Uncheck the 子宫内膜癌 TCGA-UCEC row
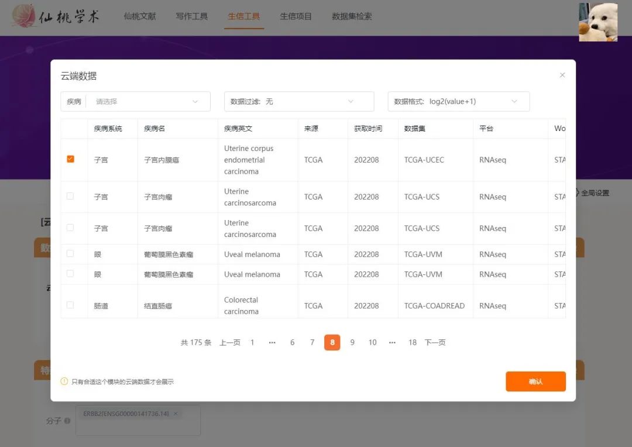The image size is (632, 447). [71, 159]
